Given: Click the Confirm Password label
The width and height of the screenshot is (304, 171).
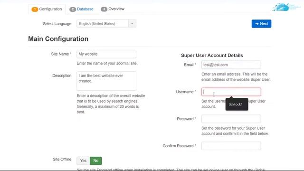Looking at the screenshot, I should pyautogui.click(x=179, y=146).
